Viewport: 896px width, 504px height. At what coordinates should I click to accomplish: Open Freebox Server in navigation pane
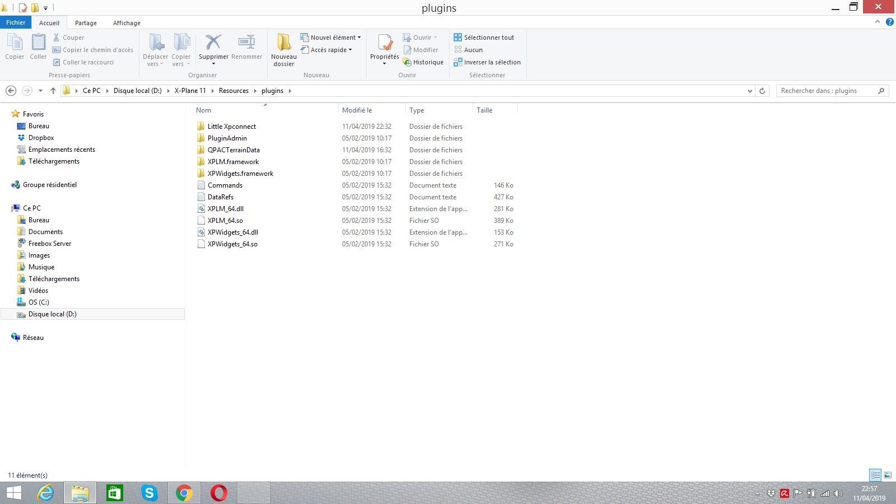pyautogui.click(x=49, y=244)
